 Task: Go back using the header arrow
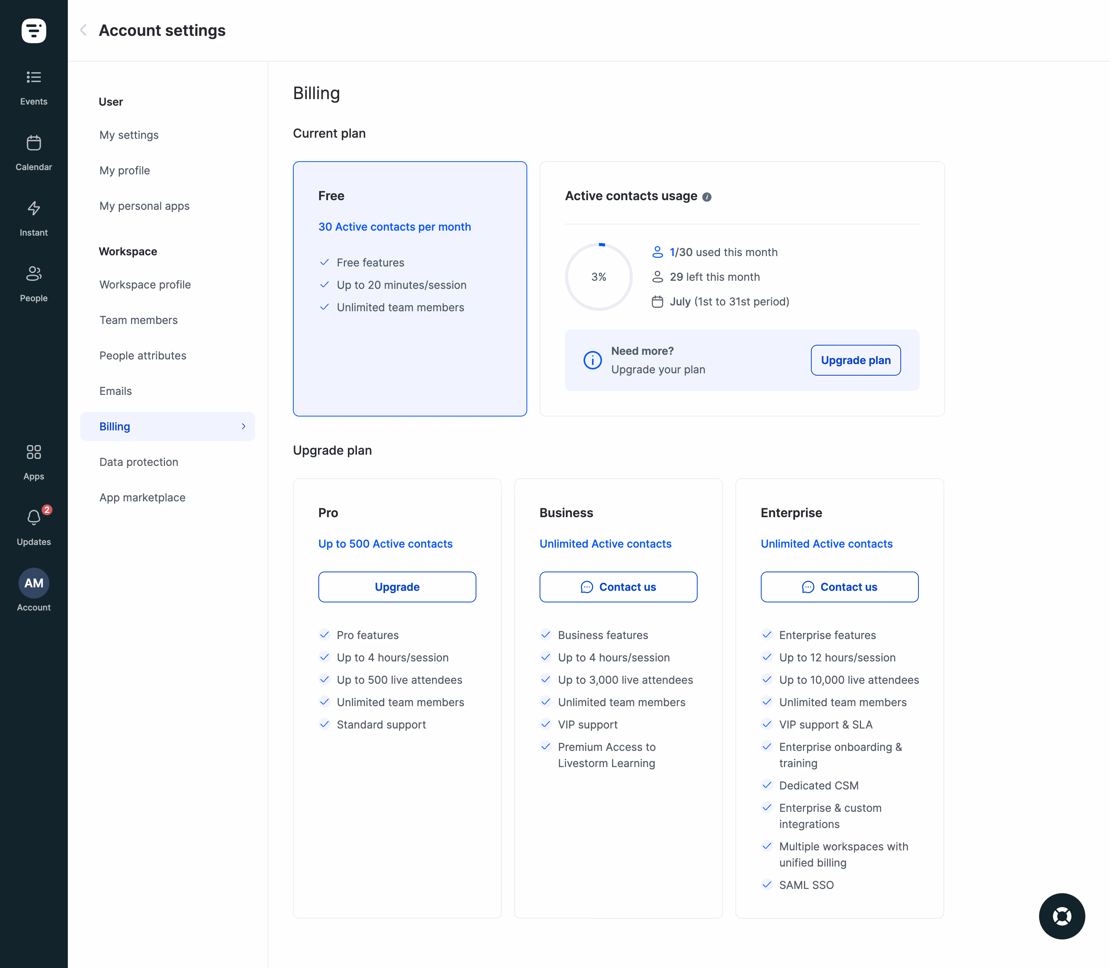coord(83,30)
